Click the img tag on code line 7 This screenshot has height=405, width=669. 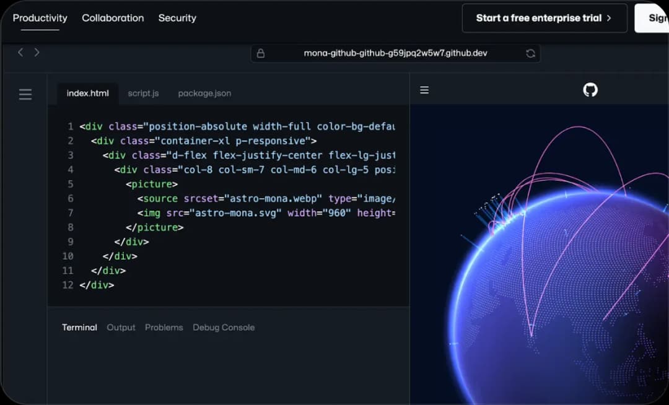152,213
